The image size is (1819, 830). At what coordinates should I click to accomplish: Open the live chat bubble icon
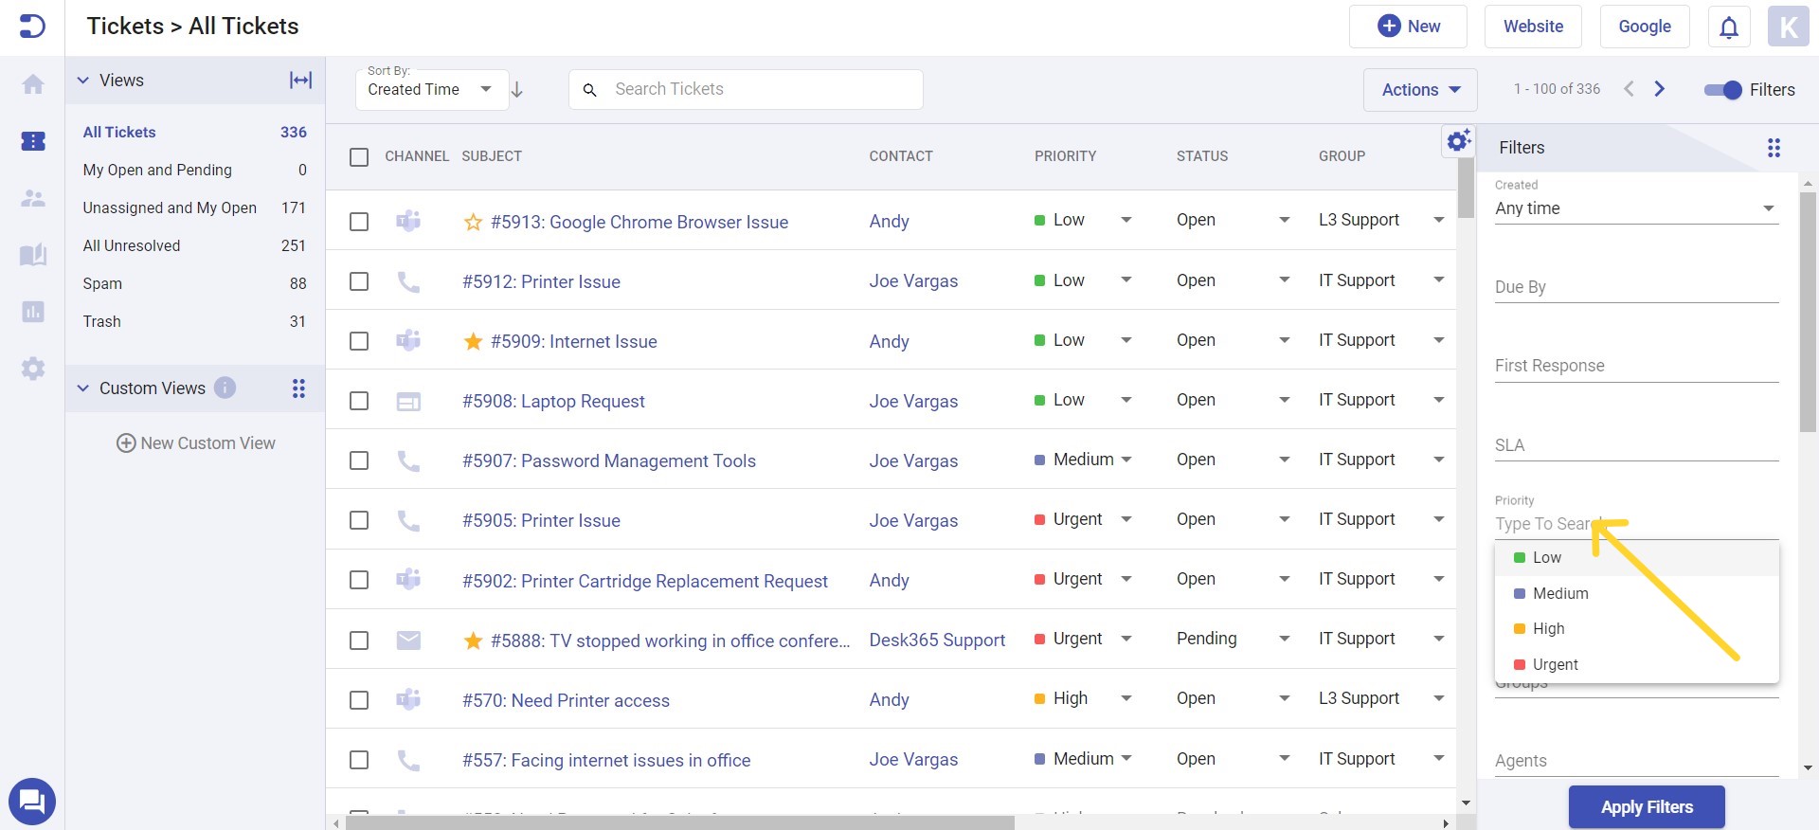click(32, 802)
